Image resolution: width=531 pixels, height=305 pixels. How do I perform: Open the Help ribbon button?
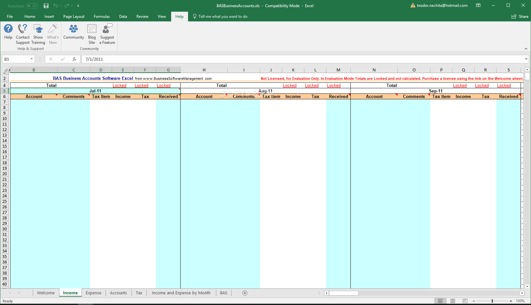[x=8, y=32]
